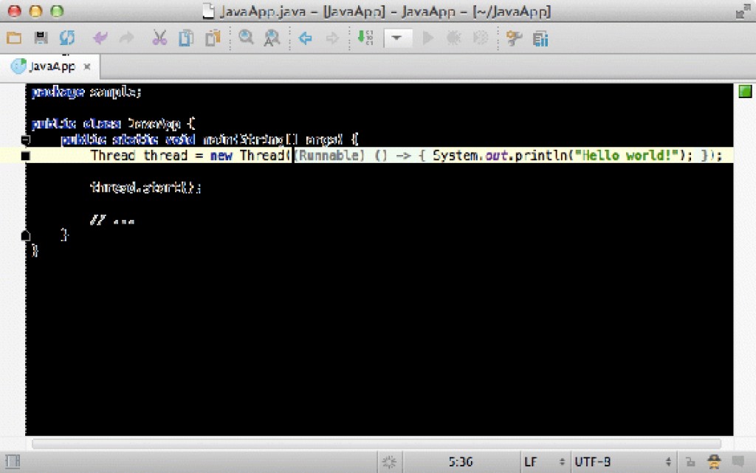Screen dimensions: 756x473
Task: Close the JavaApp tab
Action: 87,66
